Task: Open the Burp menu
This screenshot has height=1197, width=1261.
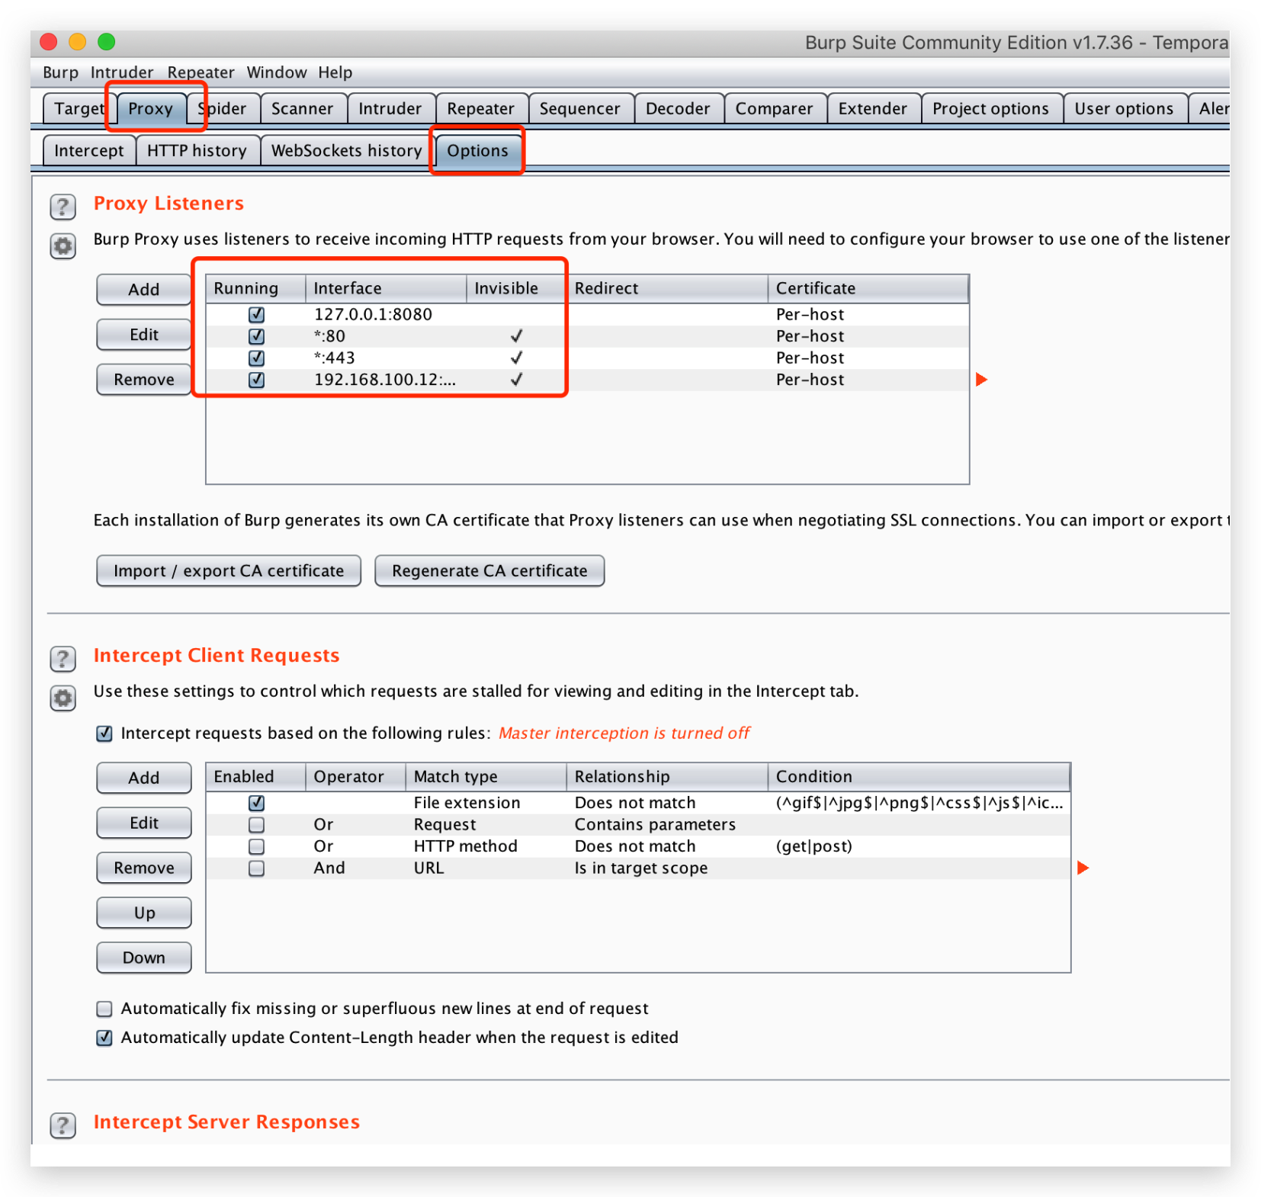Action: pos(60,72)
